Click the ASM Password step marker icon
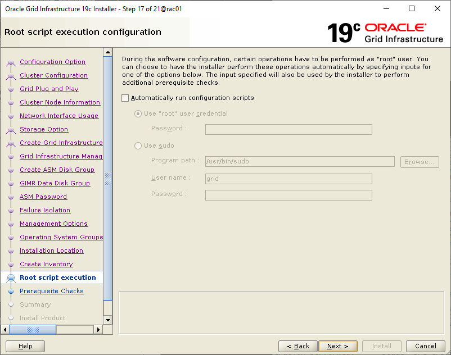Viewport: 451px width, 355px height. click(11, 197)
